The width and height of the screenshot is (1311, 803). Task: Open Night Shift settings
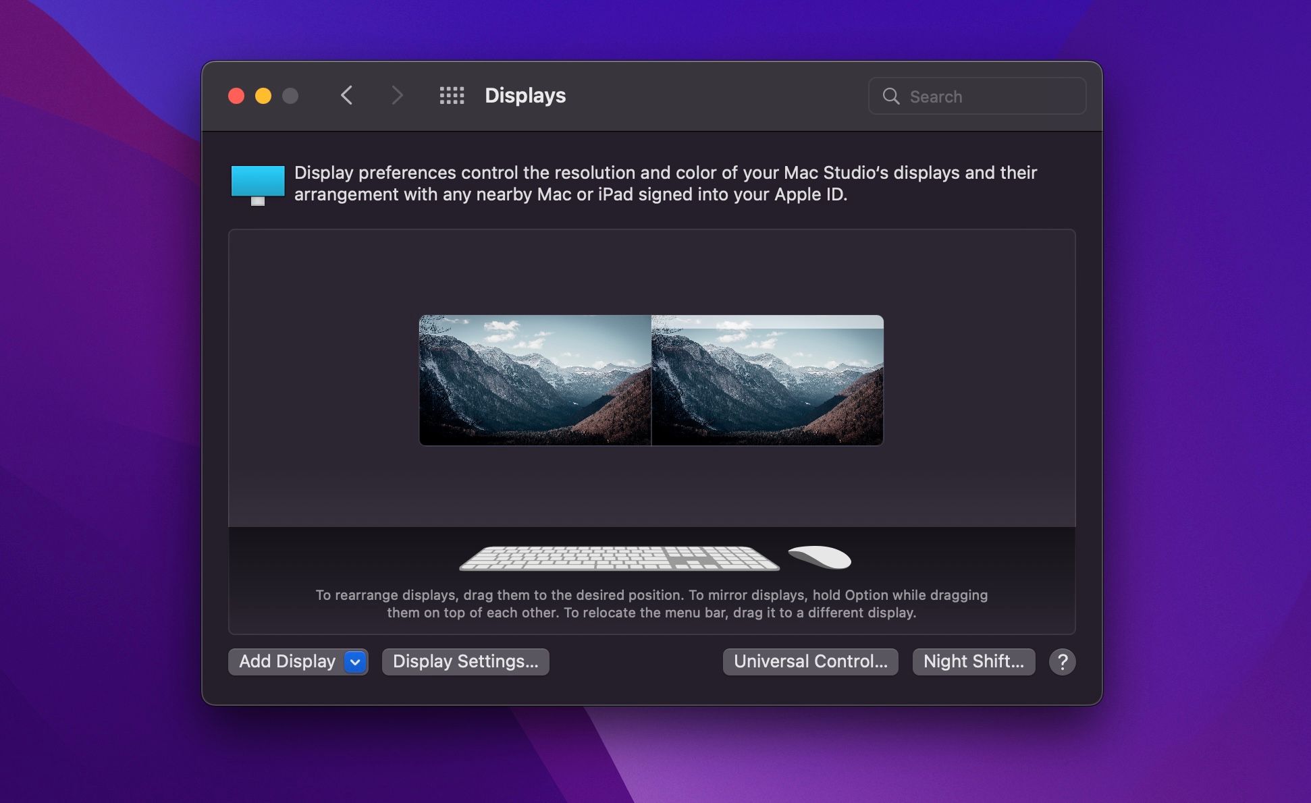(x=973, y=661)
